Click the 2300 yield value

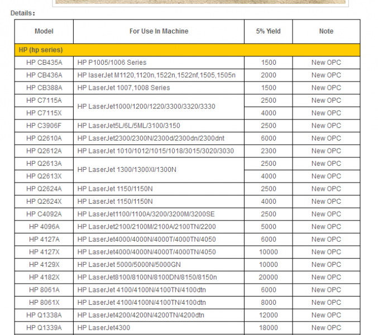[x=269, y=151]
